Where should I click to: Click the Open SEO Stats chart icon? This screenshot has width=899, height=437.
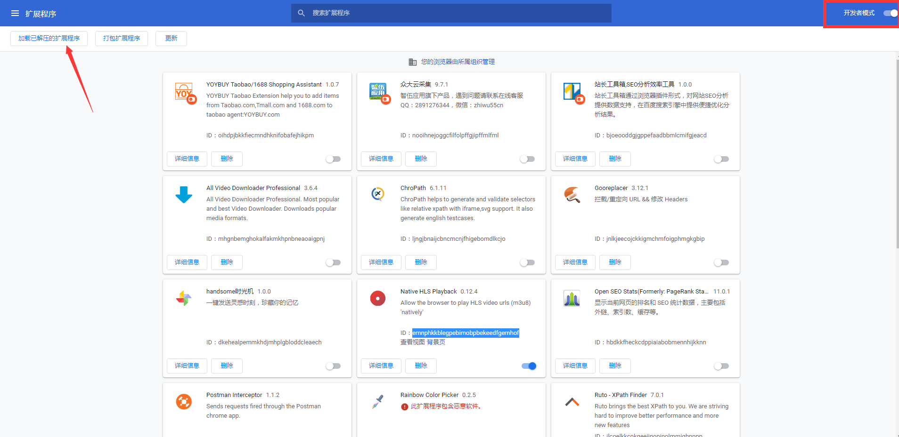[572, 298]
